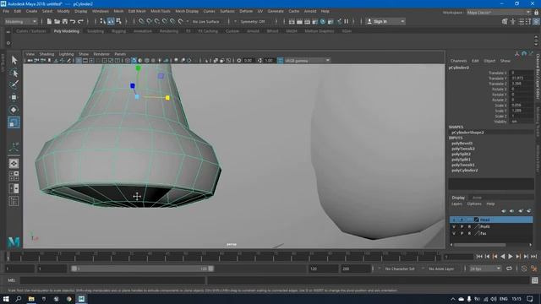Screen dimensions: 541x304
Task: Click Select by object type icon
Action: [111, 21]
